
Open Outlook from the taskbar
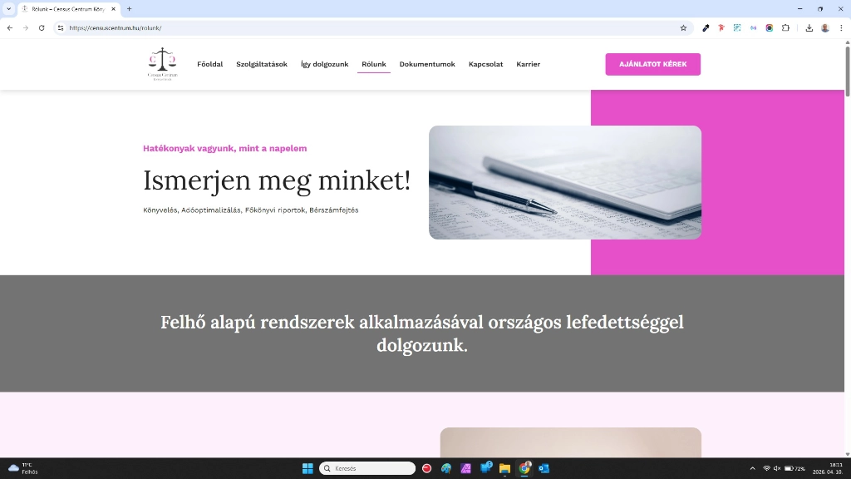[545, 467]
